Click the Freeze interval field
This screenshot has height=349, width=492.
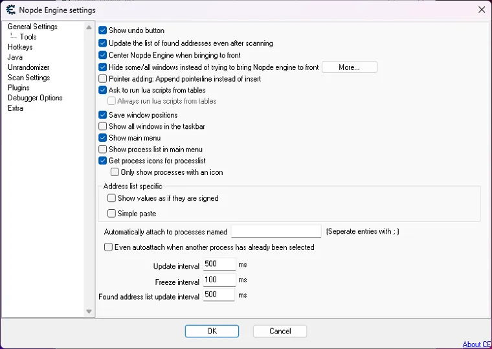[x=219, y=280]
